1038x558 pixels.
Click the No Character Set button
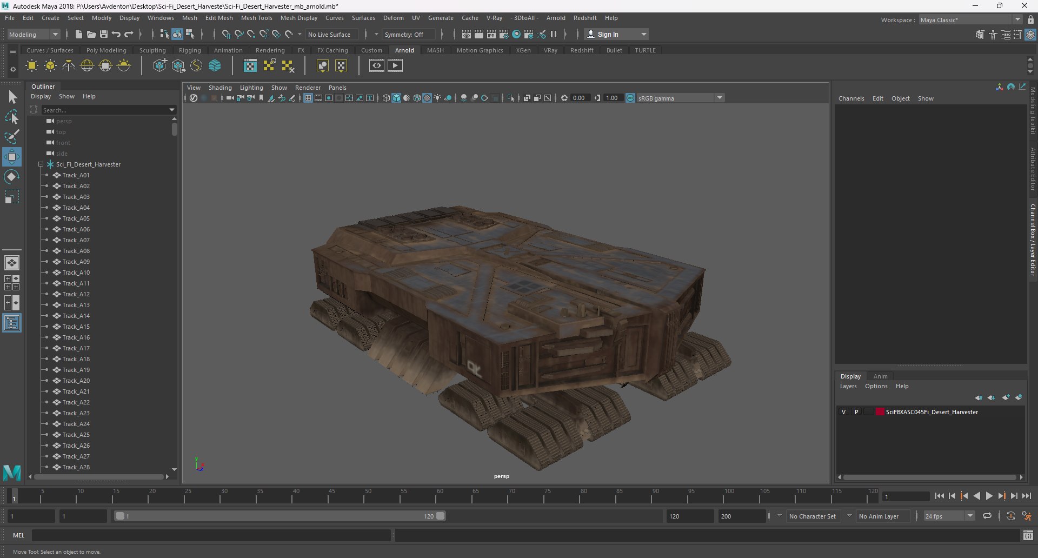click(x=812, y=516)
